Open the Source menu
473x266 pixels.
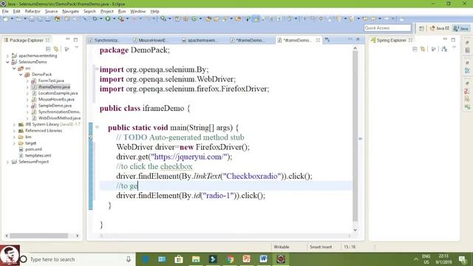click(x=51, y=11)
